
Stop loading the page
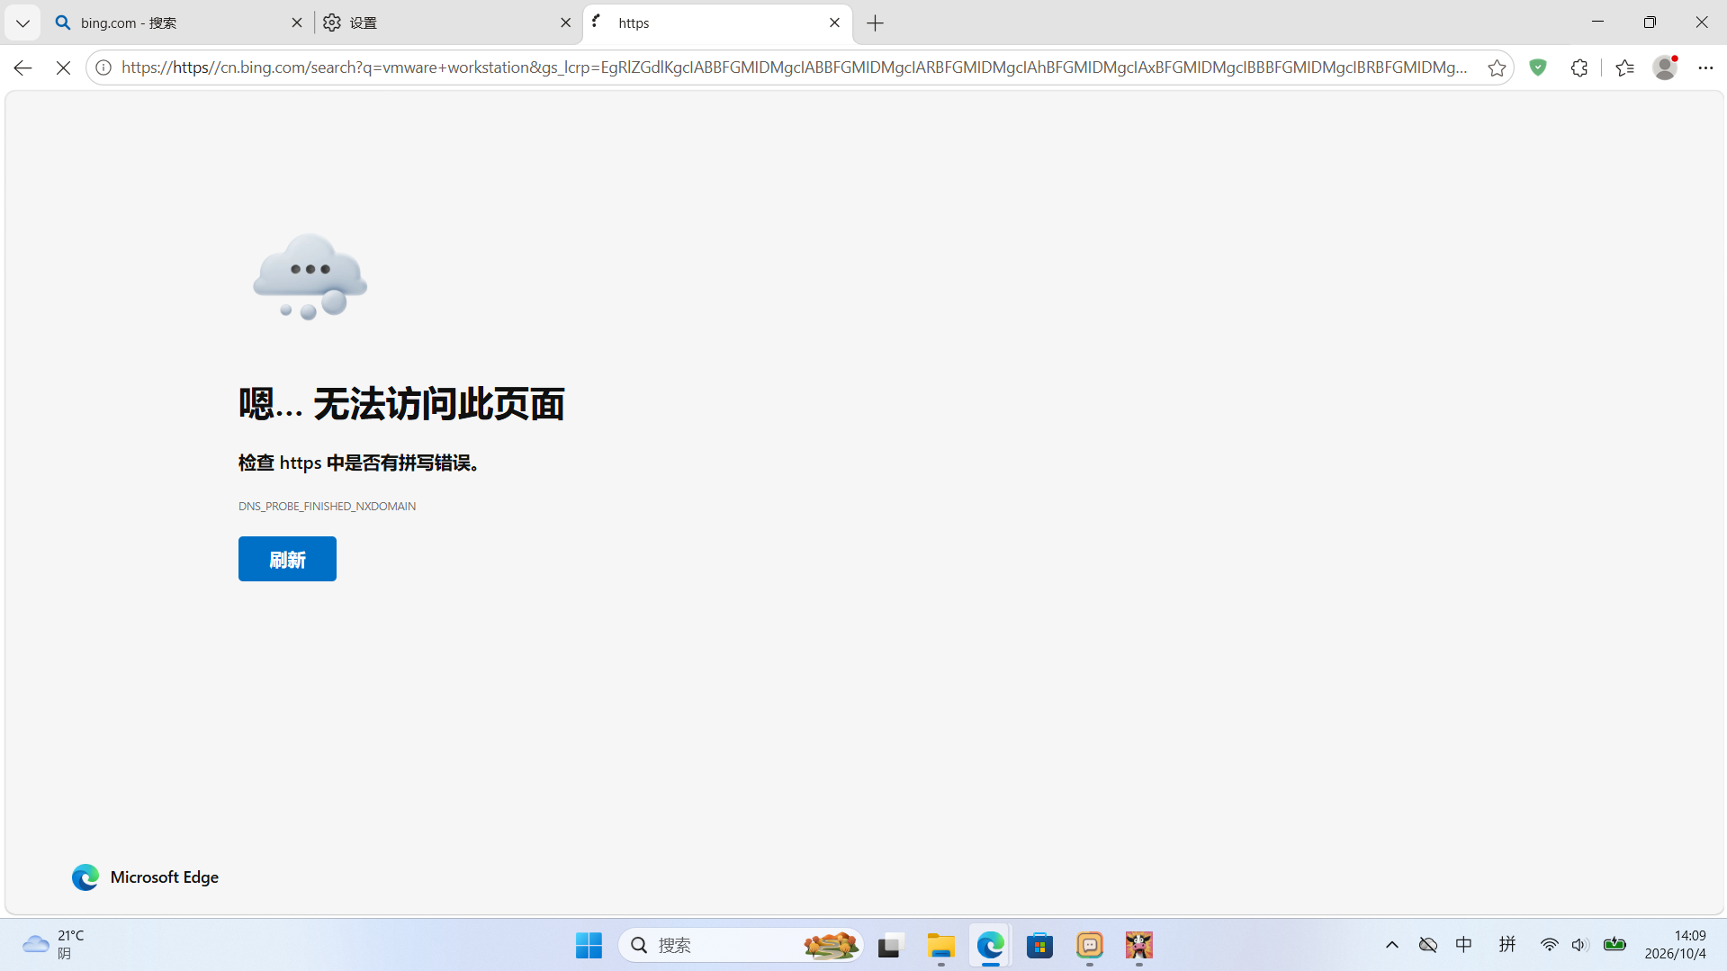click(x=63, y=67)
